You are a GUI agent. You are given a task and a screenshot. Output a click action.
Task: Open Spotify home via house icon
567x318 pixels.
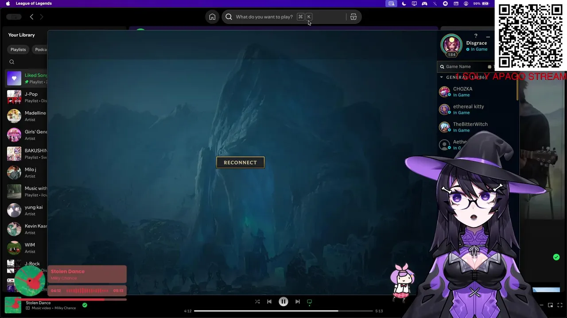coord(212,17)
